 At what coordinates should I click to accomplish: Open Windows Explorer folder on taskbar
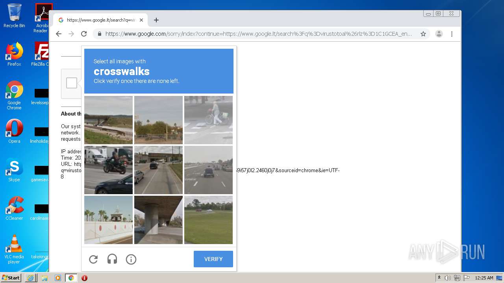44,278
